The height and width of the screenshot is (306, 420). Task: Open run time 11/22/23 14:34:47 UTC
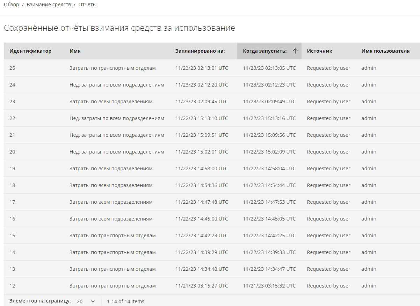click(269, 269)
